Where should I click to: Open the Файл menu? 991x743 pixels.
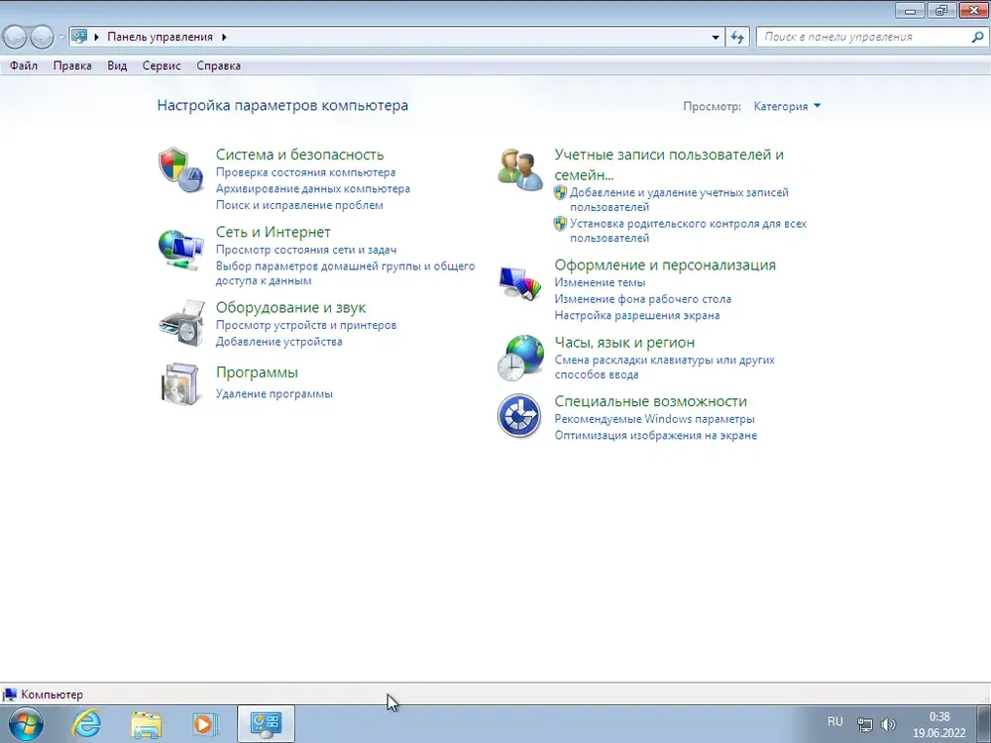pyautogui.click(x=24, y=65)
